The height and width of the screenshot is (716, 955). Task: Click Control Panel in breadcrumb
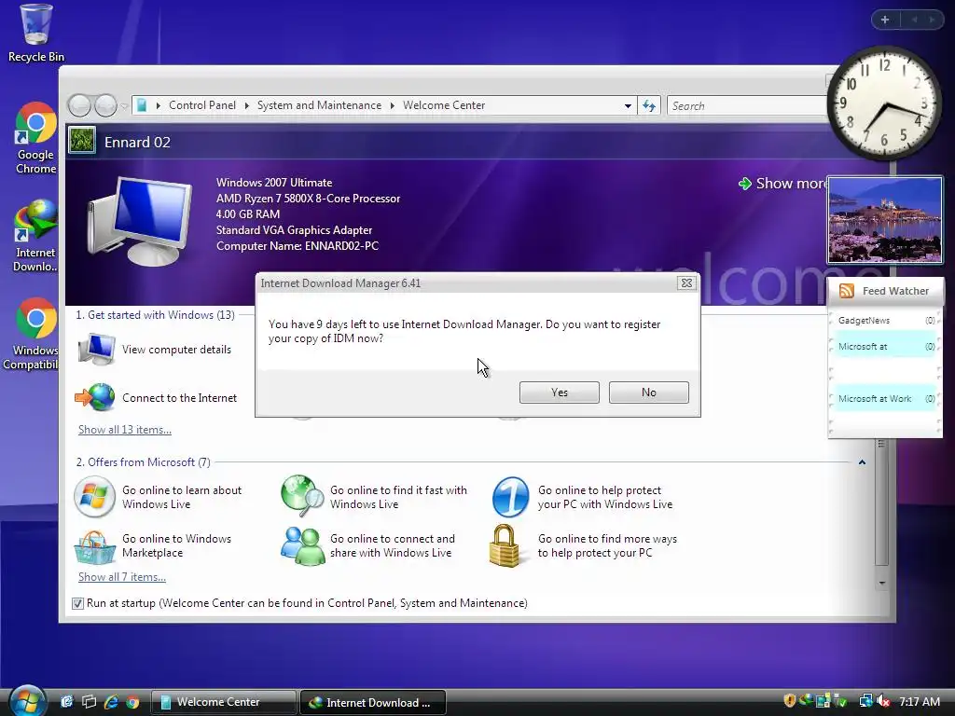point(202,105)
